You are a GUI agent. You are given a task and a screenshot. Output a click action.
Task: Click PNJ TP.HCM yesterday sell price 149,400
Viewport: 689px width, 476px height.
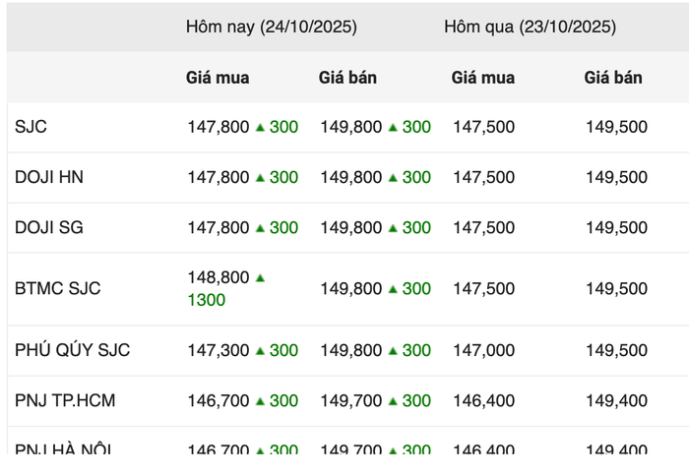click(616, 400)
